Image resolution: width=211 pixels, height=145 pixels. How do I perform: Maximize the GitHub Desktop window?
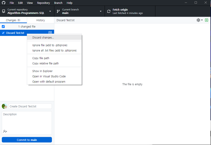pos(196,3)
